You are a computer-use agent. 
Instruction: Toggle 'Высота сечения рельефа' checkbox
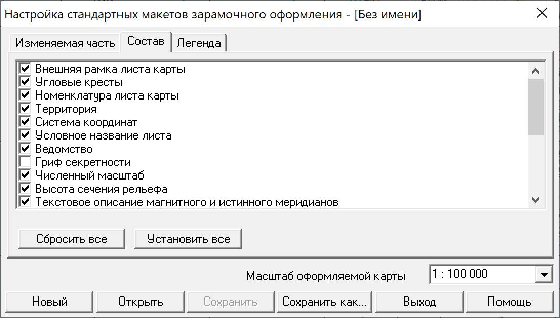coord(24,189)
